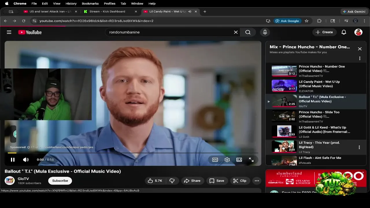Open the YouTube hamburger guide menu
Image resolution: width=370 pixels, height=208 pixels.
[x=9, y=32]
